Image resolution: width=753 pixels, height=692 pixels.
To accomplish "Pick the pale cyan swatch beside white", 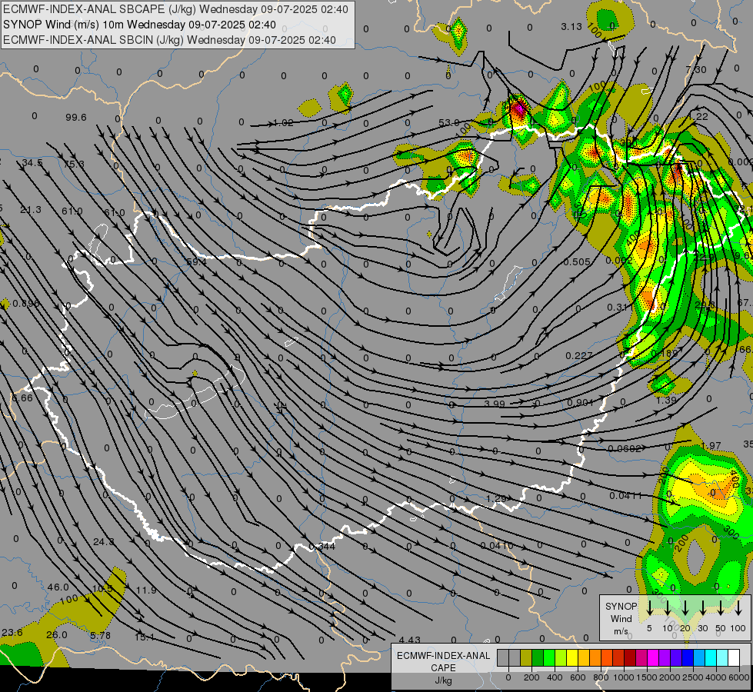I will (721, 657).
